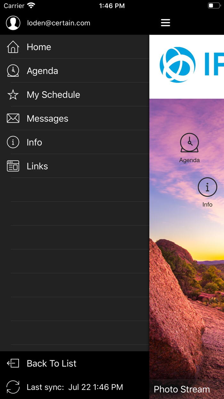Open the Messages menu item
224x399 pixels.
[75, 118]
